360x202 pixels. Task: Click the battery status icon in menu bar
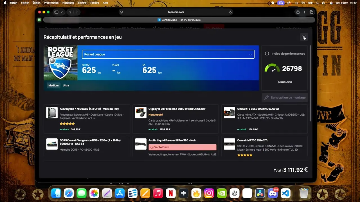tap(310, 3)
